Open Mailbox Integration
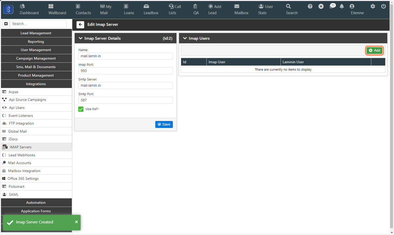 pyautogui.click(x=36, y=171)
